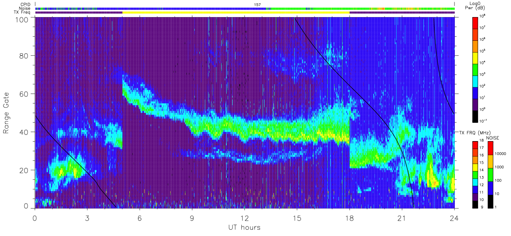Click the 100 tick on the Range Gate axis

(22, 19)
